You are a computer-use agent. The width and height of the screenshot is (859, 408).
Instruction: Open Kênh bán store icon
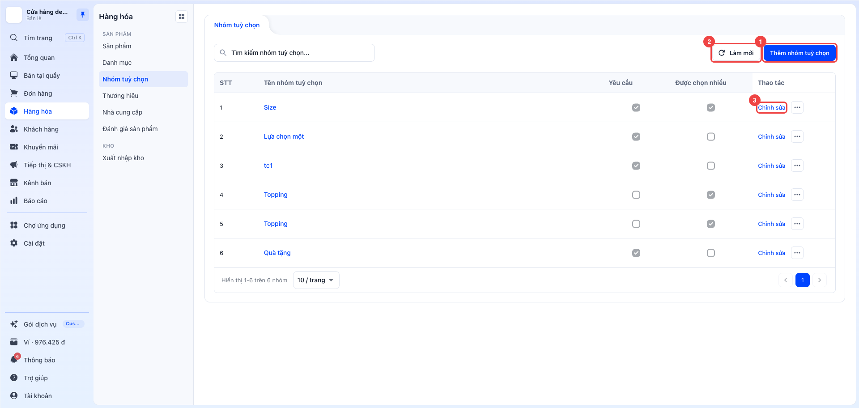coord(14,183)
